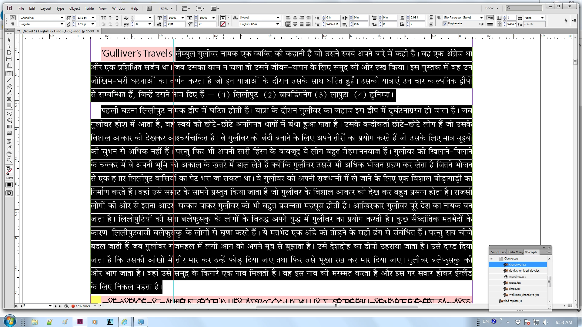Select the devlys_or_kruti_dev.jsx script
The width and height of the screenshot is (582, 327).
click(524, 271)
